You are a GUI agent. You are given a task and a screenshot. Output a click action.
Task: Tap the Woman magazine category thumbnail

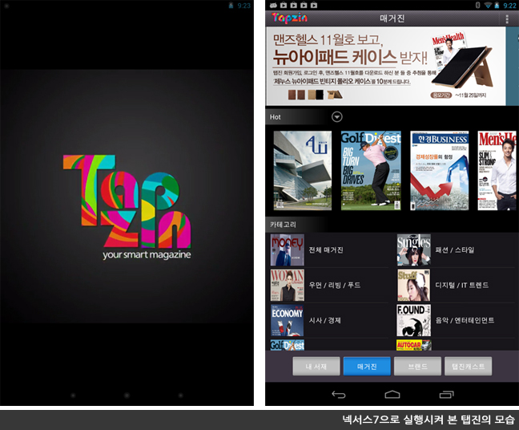click(288, 285)
